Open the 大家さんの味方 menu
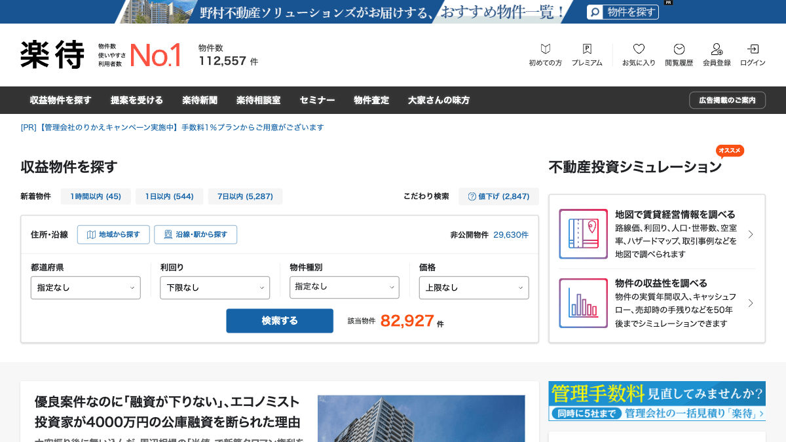 (439, 100)
